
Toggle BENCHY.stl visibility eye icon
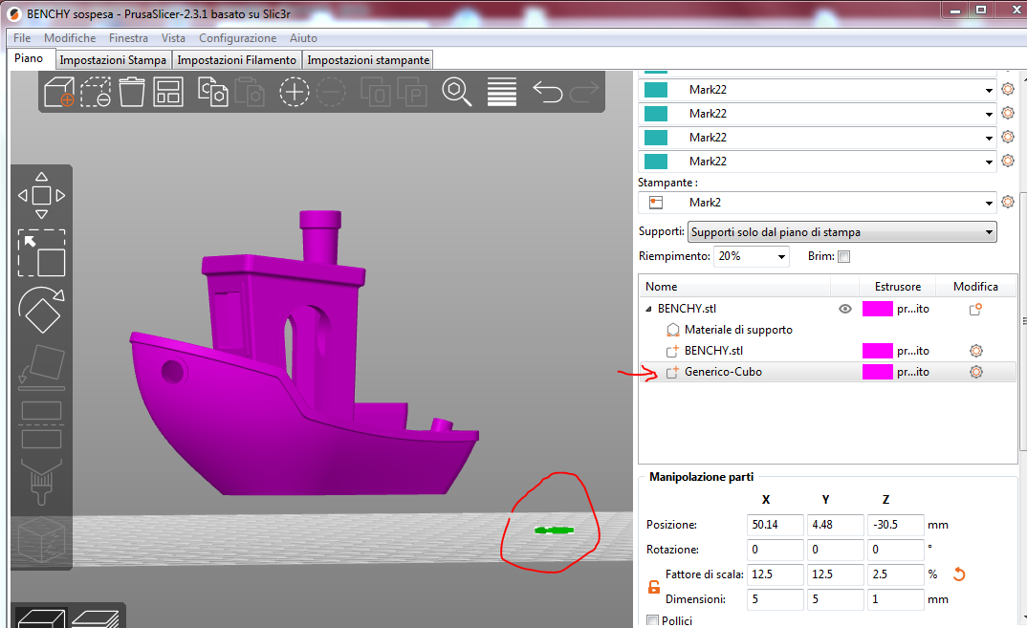[x=845, y=309]
